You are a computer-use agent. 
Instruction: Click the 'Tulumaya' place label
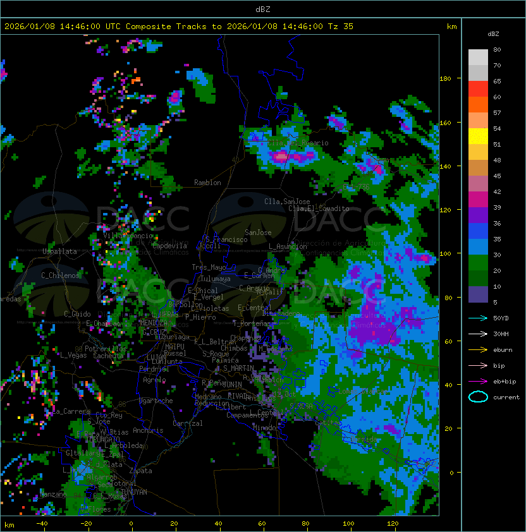click(x=216, y=279)
